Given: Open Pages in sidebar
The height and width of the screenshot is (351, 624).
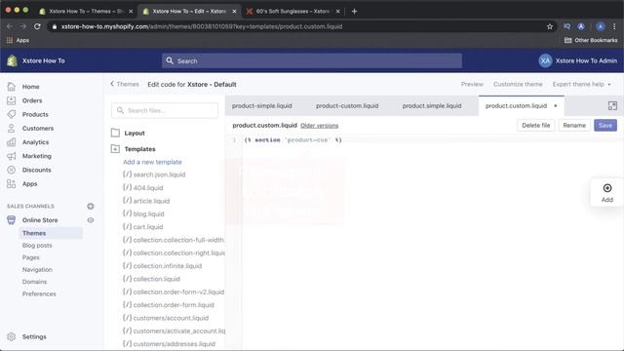Looking at the screenshot, I should pos(30,257).
